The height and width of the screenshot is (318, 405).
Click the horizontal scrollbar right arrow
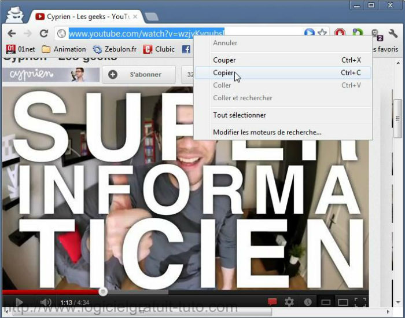pos(388,312)
